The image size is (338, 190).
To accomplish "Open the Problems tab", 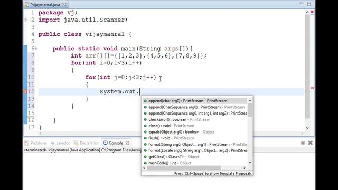I will pyautogui.click(x=36, y=143).
